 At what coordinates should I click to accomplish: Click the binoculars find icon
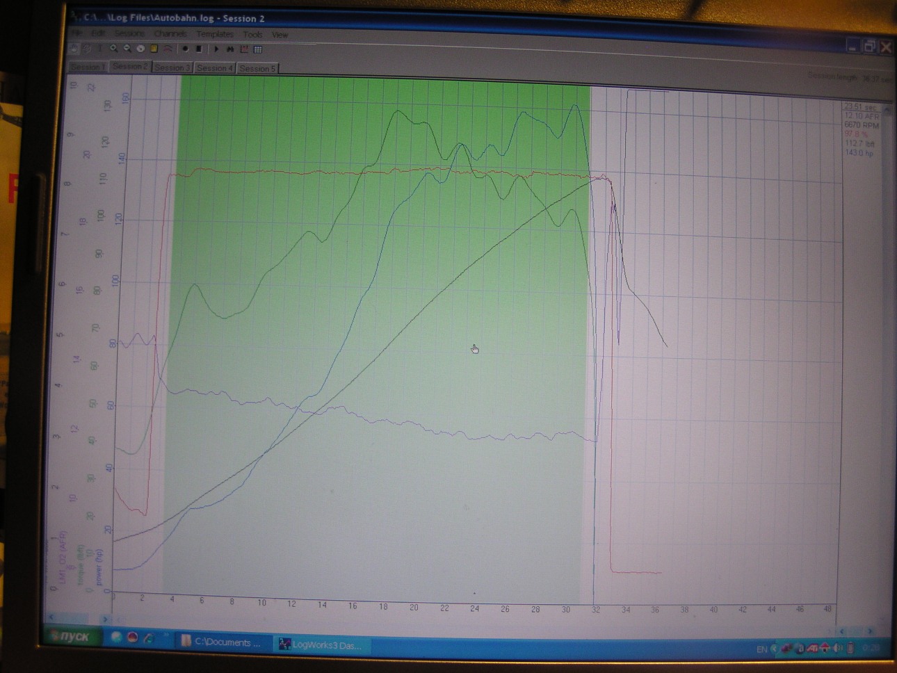coord(230,49)
